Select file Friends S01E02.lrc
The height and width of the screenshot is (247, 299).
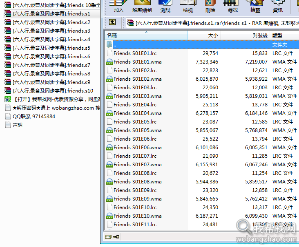coord(135,71)
